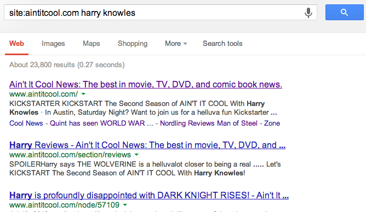Switch to the Images tab
The image size is (366, 212).
(53, 44)
